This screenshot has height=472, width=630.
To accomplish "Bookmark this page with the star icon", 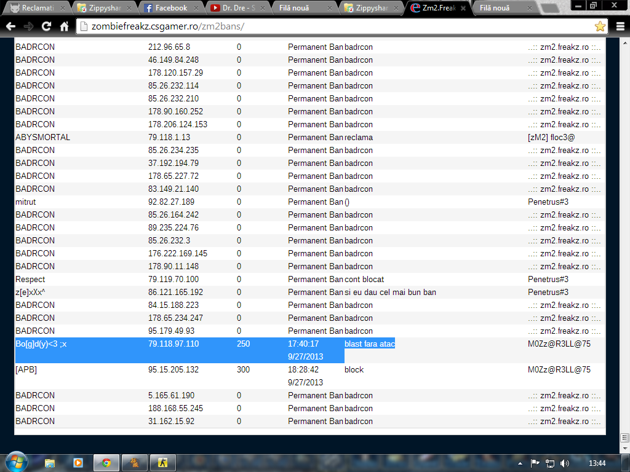I will pyautogui.click(x=600, y=26).
